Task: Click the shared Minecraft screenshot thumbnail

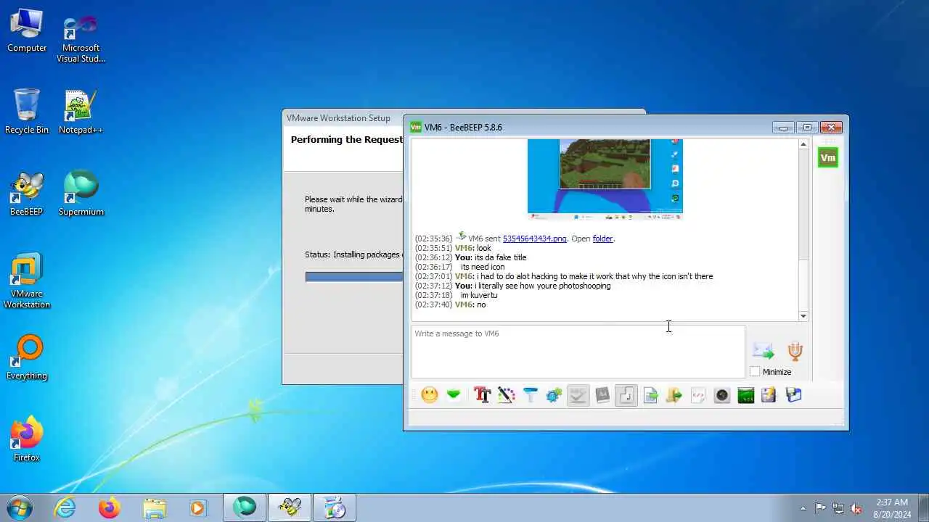Action: pos(605,179)
